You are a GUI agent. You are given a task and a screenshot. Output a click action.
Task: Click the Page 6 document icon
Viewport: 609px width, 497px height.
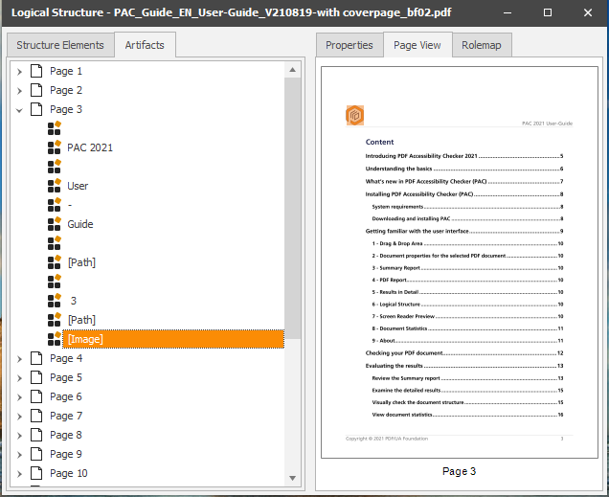tap(36, 396)
